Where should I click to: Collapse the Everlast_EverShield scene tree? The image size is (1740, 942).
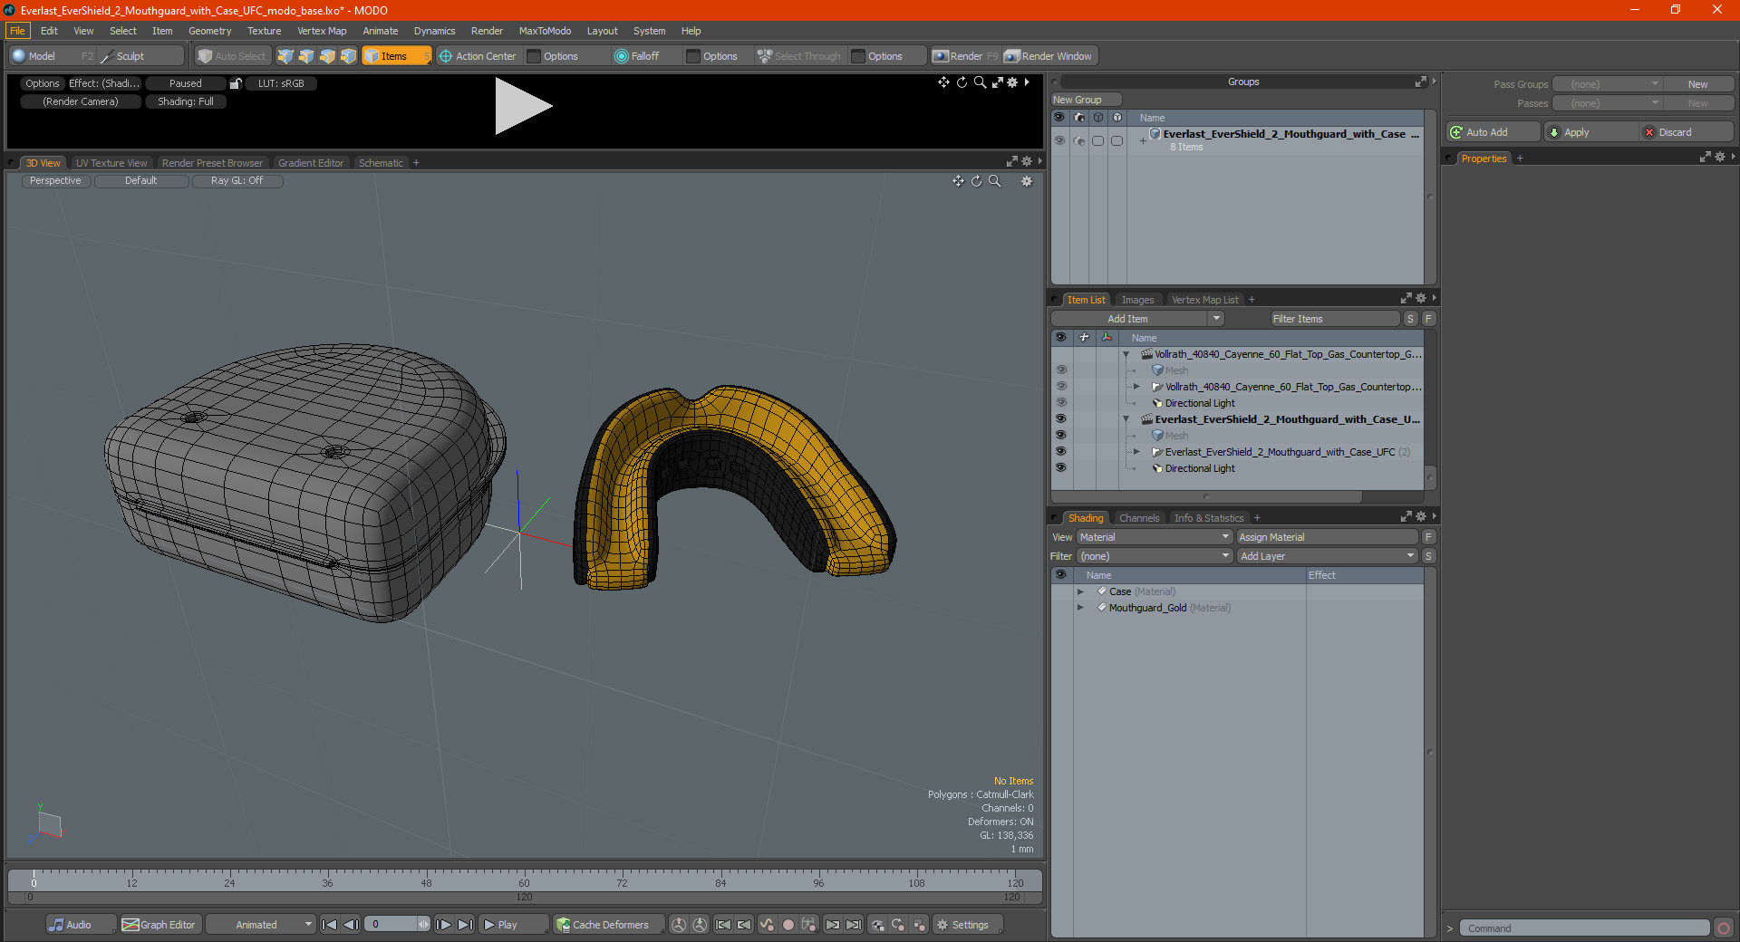[x=1126, y=419]
